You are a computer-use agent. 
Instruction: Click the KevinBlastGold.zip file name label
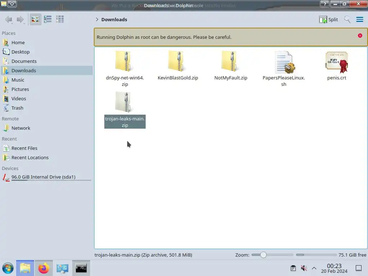[178, 78]
